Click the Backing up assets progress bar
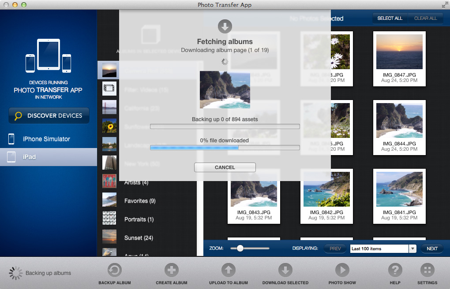This screenshot has height=289, width=450. (x=225, y=126)
